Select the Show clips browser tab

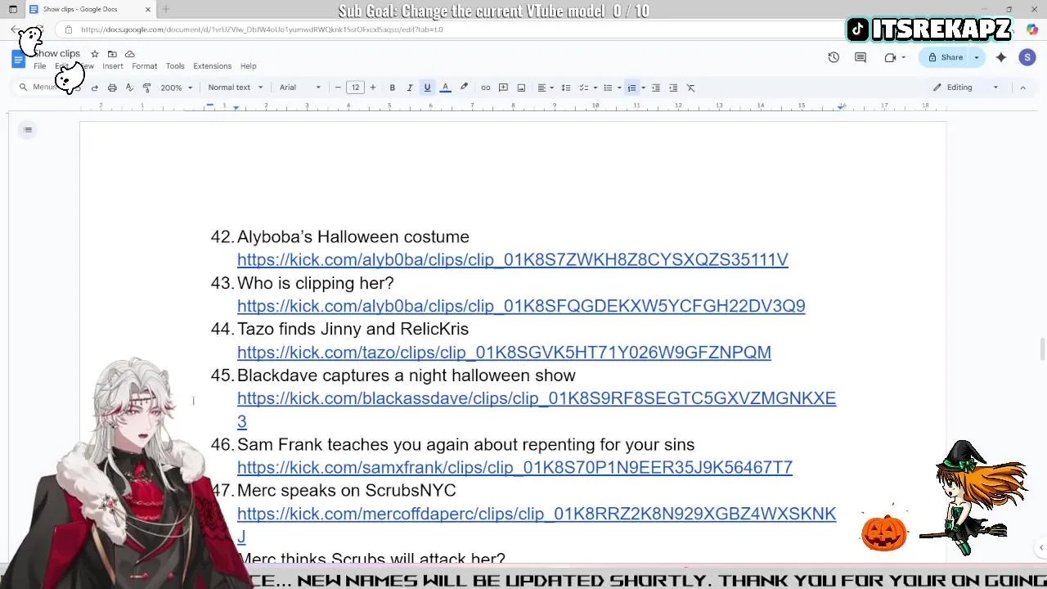point(90,9)
